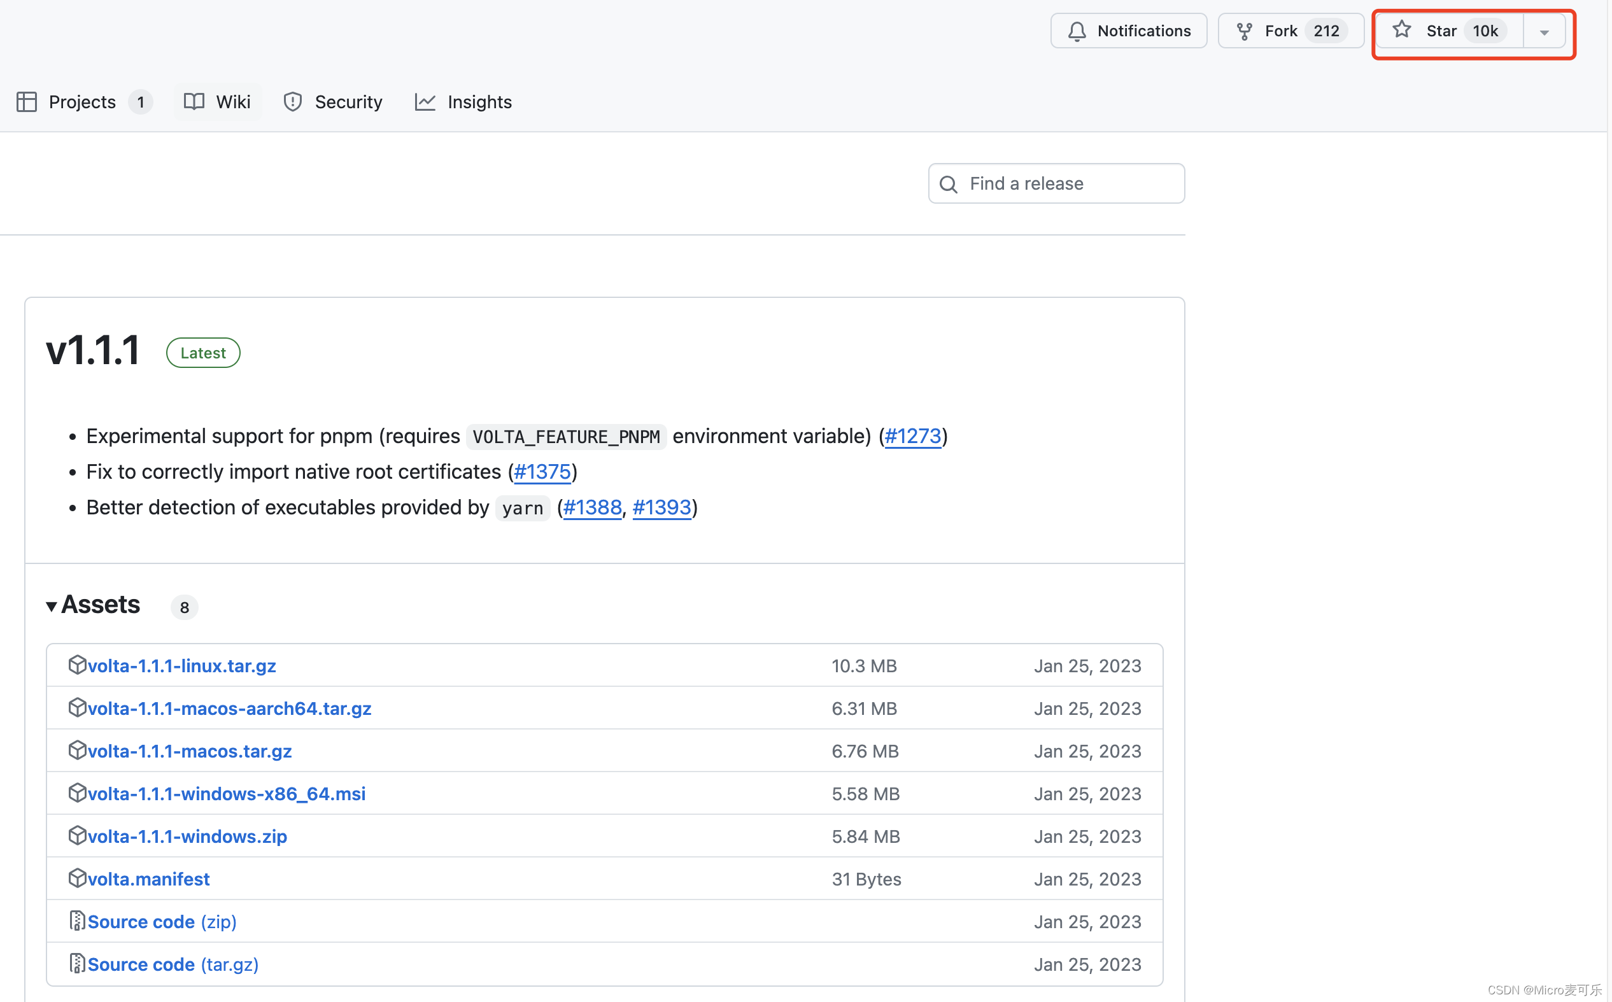This screenshot has height=1002, width=1612.
Task: Click the Fork button label
Action: (x=1281, y=31)
